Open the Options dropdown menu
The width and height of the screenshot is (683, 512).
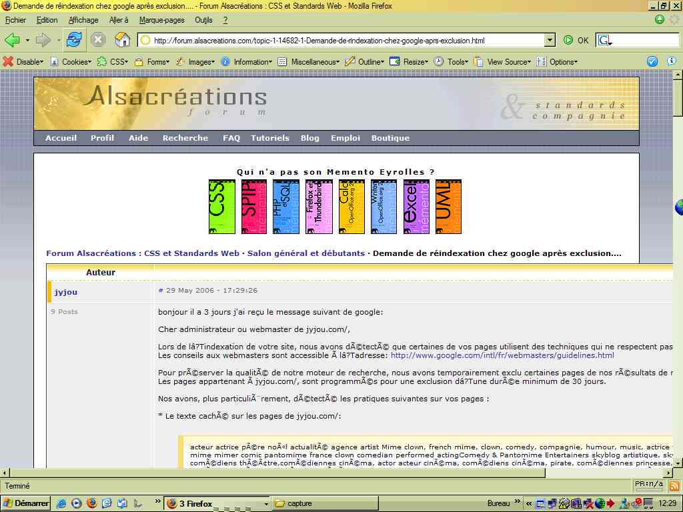pos(558,62)
